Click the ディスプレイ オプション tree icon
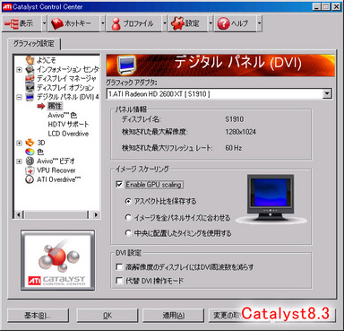The height and width of the screenshot is (331, 344). pos(30,87)
